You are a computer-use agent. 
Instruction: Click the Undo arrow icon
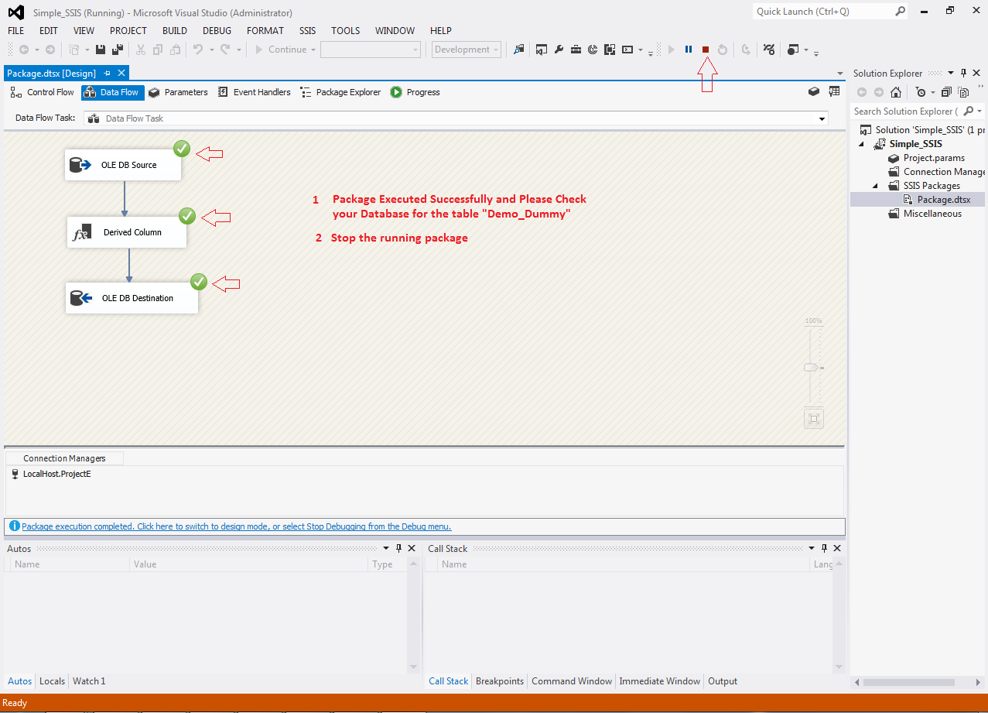(x=198, y=50)
